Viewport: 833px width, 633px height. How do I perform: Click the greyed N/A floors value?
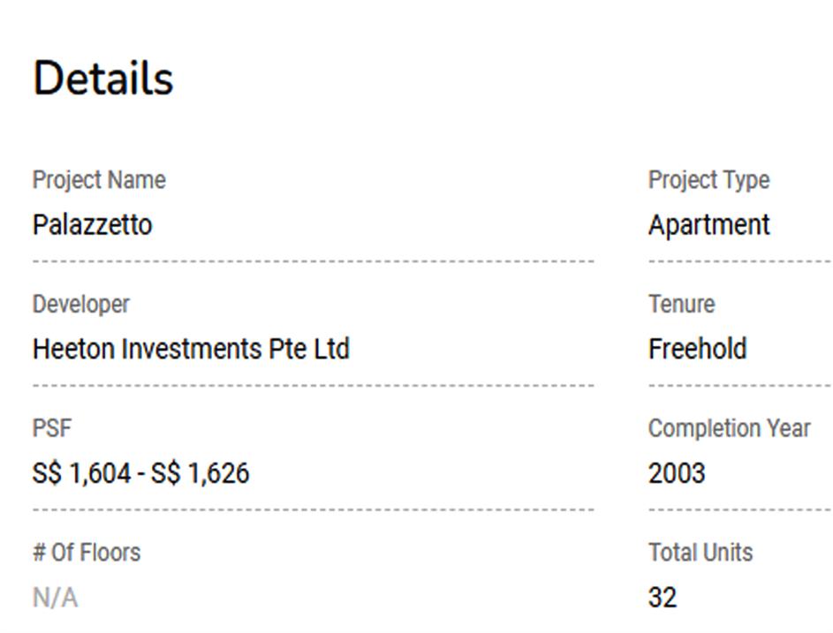(55, 599)
